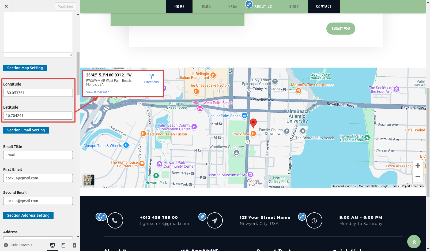Open View larger map link
Screen dimensions: 430x251
pos(98,92)
